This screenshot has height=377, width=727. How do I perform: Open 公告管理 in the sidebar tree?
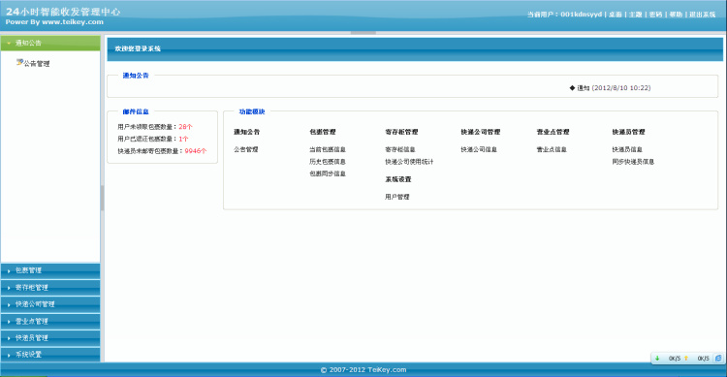37,64
